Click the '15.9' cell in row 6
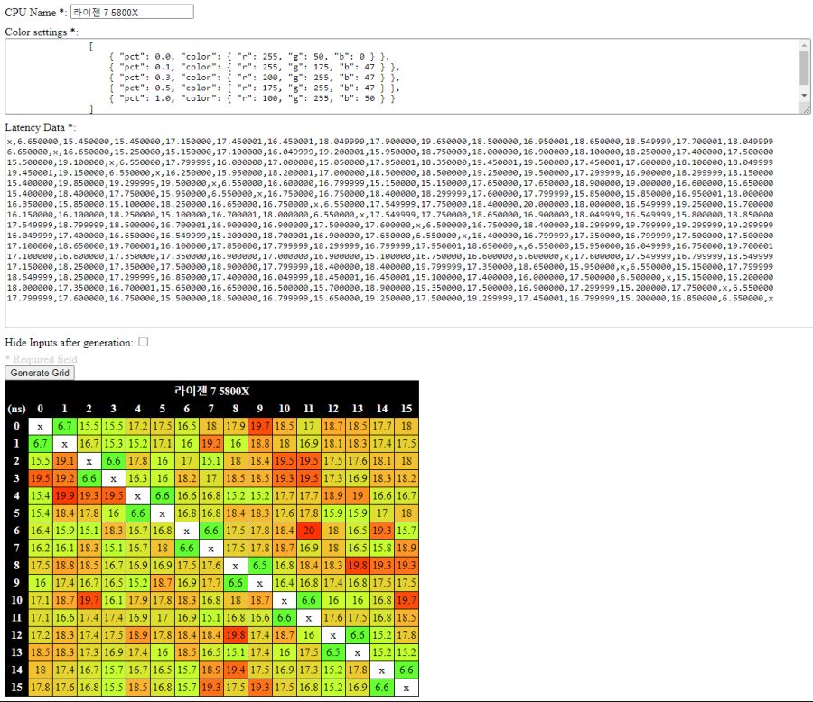Viewport: 813px width, 702px height. tap(64, 531)
